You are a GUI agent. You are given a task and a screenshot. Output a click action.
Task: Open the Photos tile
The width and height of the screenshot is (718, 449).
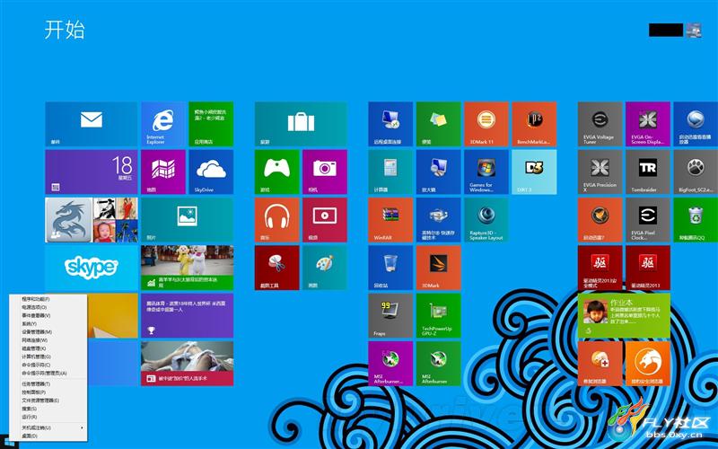188,220
